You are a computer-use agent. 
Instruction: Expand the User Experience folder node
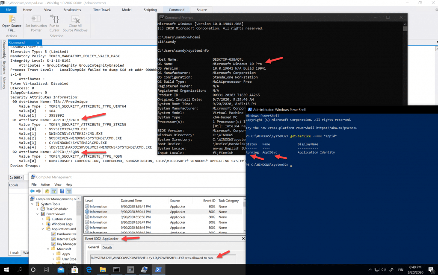coord(53,259)
